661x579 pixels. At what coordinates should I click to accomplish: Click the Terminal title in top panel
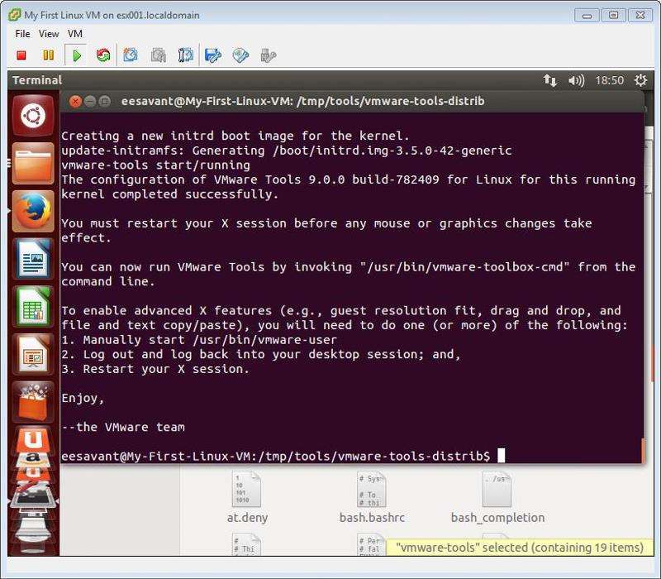pyautogui.click(x=37, y=80)
